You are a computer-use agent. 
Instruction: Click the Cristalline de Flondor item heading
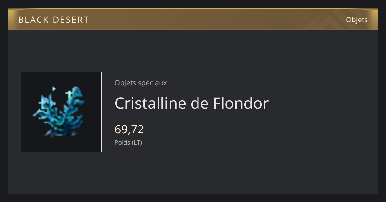pos(191,103)
